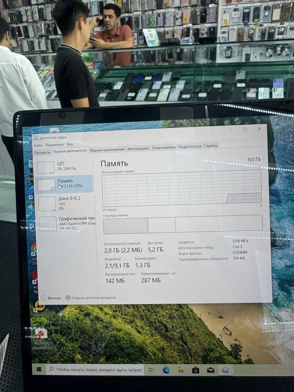Select the ЦП performance item
The width and height of the screenshot is (294, 392).
65,167
